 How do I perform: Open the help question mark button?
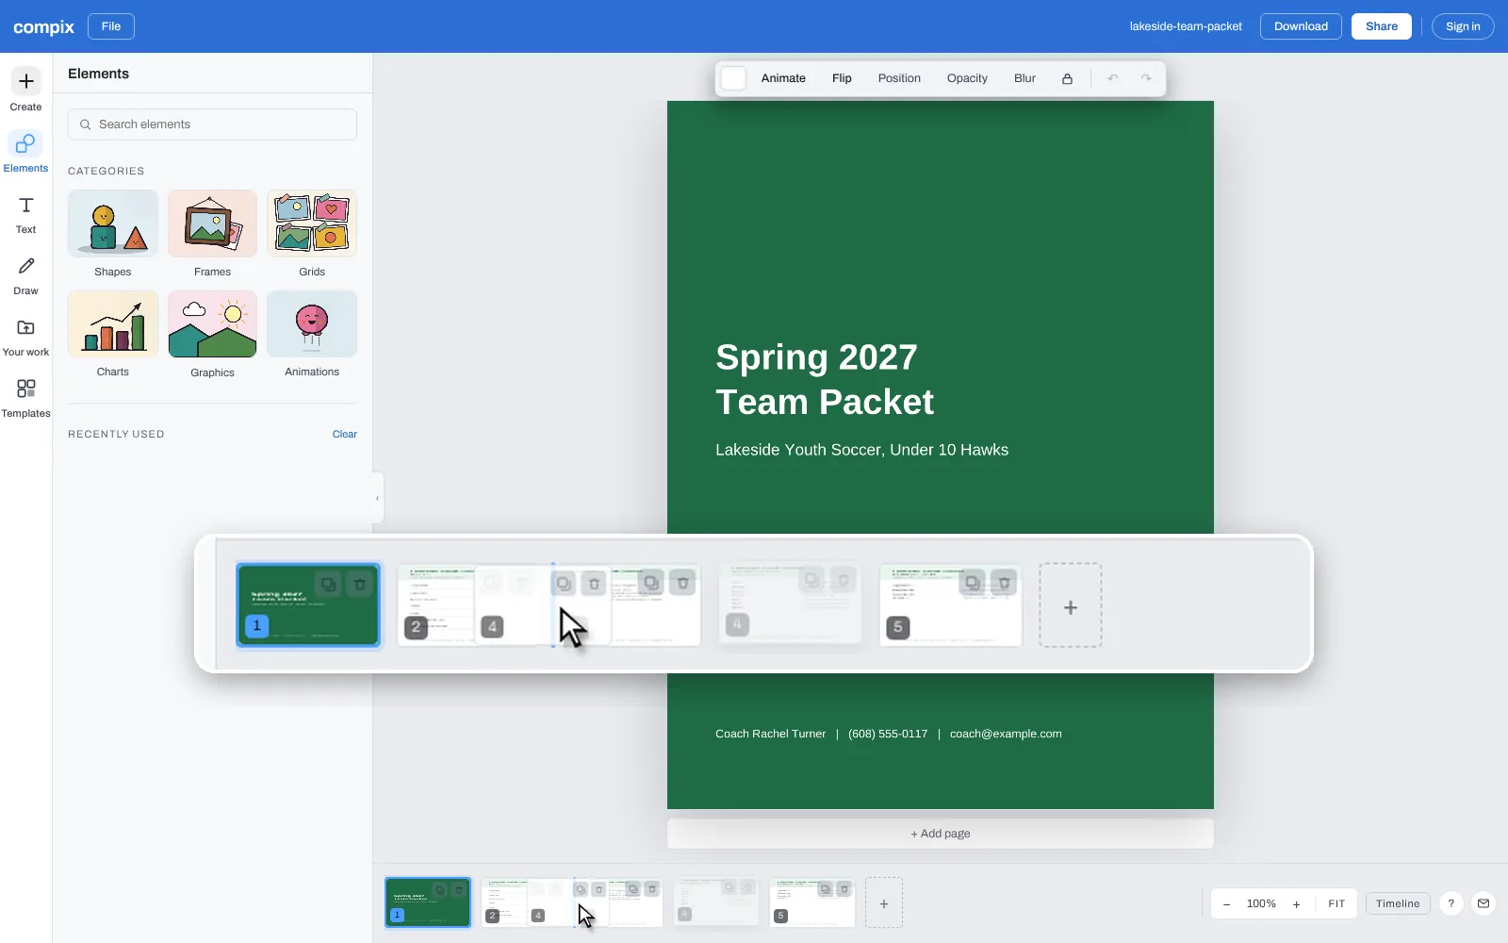1451,903
